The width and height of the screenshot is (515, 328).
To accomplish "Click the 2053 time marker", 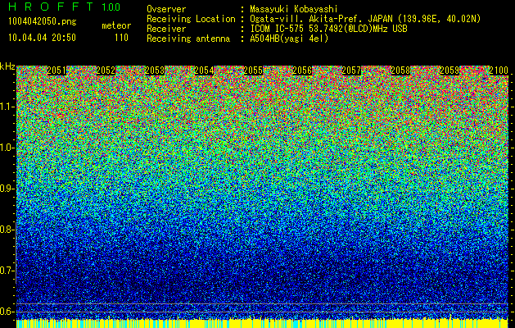I will point(155,71).
